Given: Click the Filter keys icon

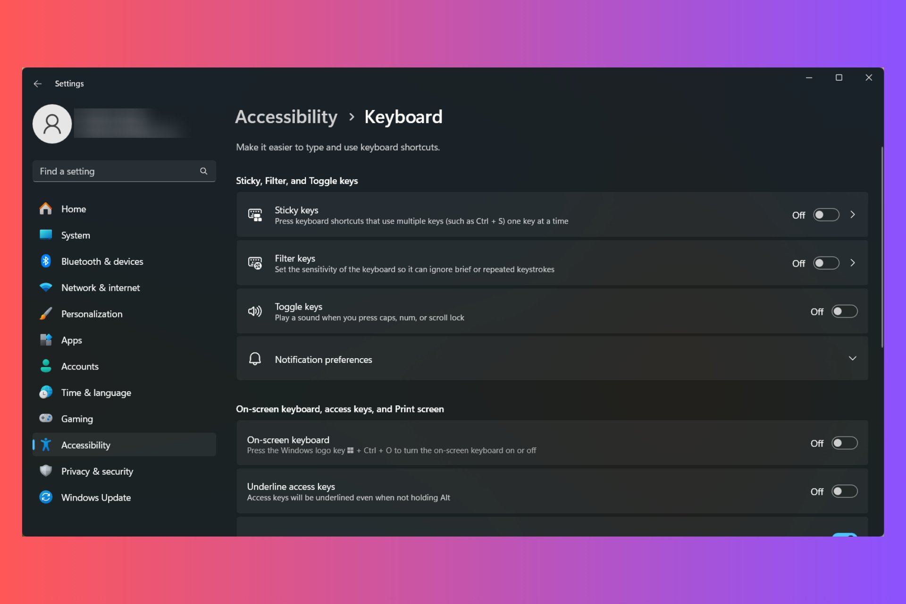Looking at the screenshot, I should pyautogui.click(x=255, y=263).
